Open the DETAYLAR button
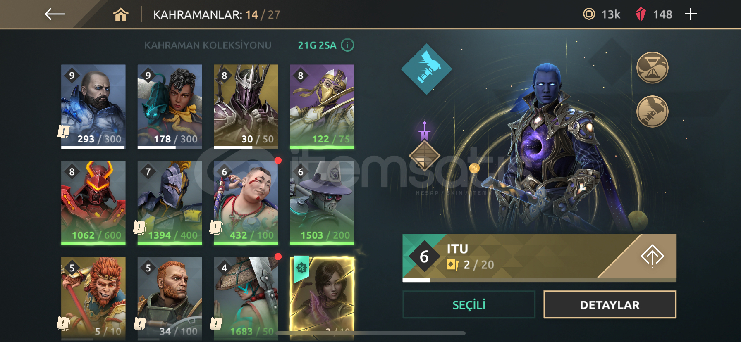This screenshot has width=741, height=342. click(610, 305)
